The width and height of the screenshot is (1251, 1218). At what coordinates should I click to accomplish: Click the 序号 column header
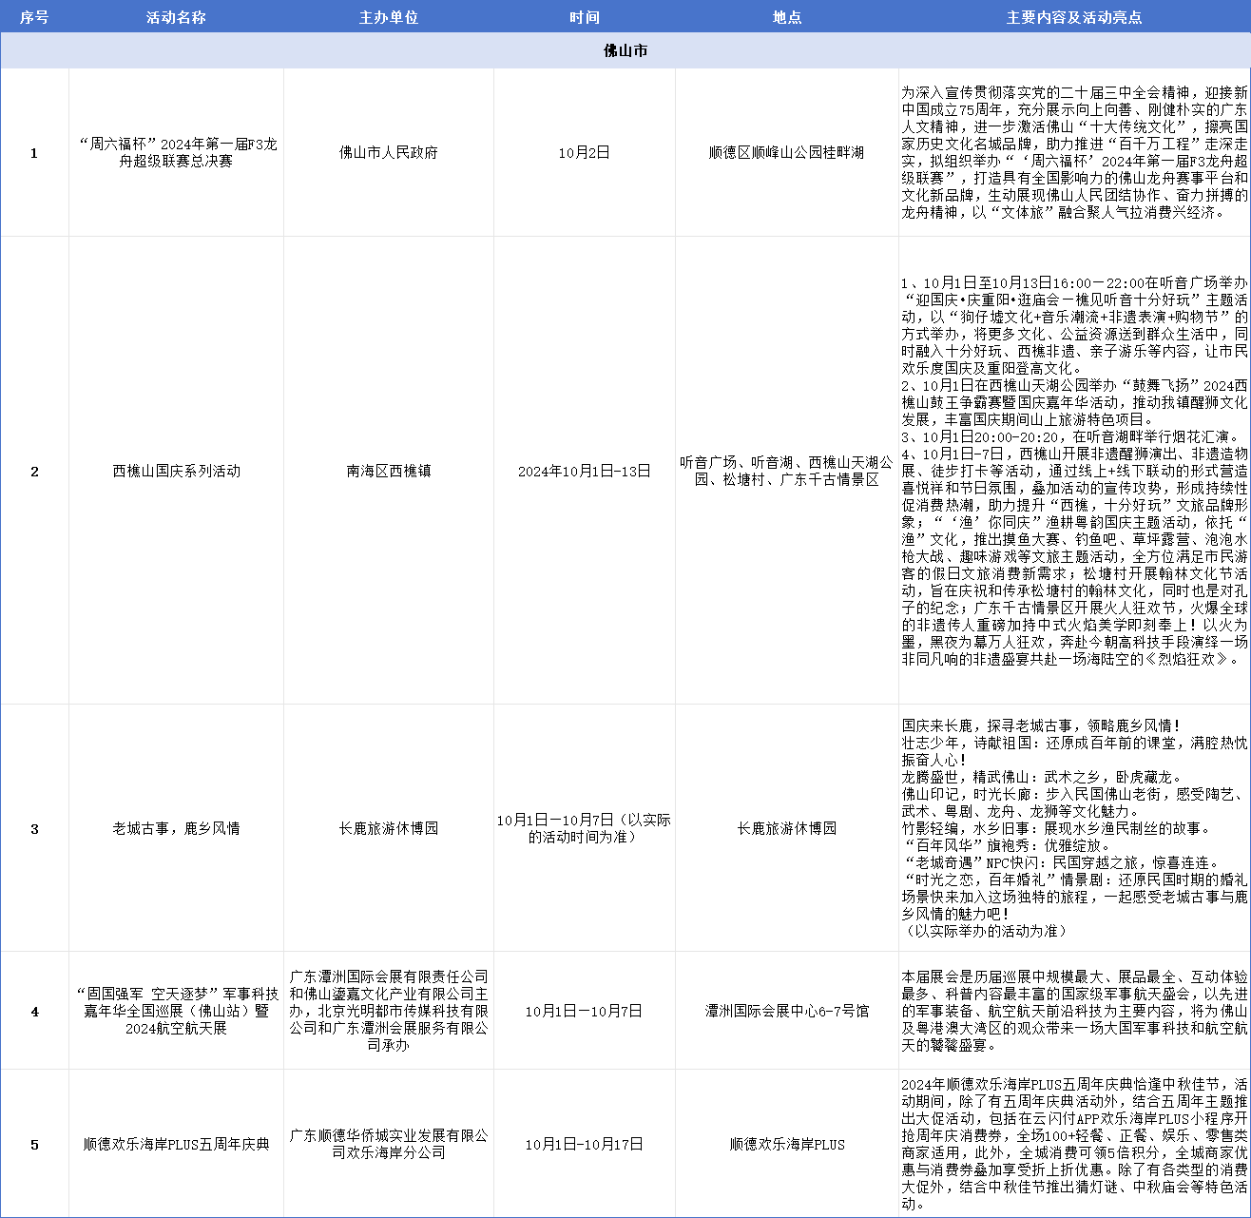(x=34, y=17)
